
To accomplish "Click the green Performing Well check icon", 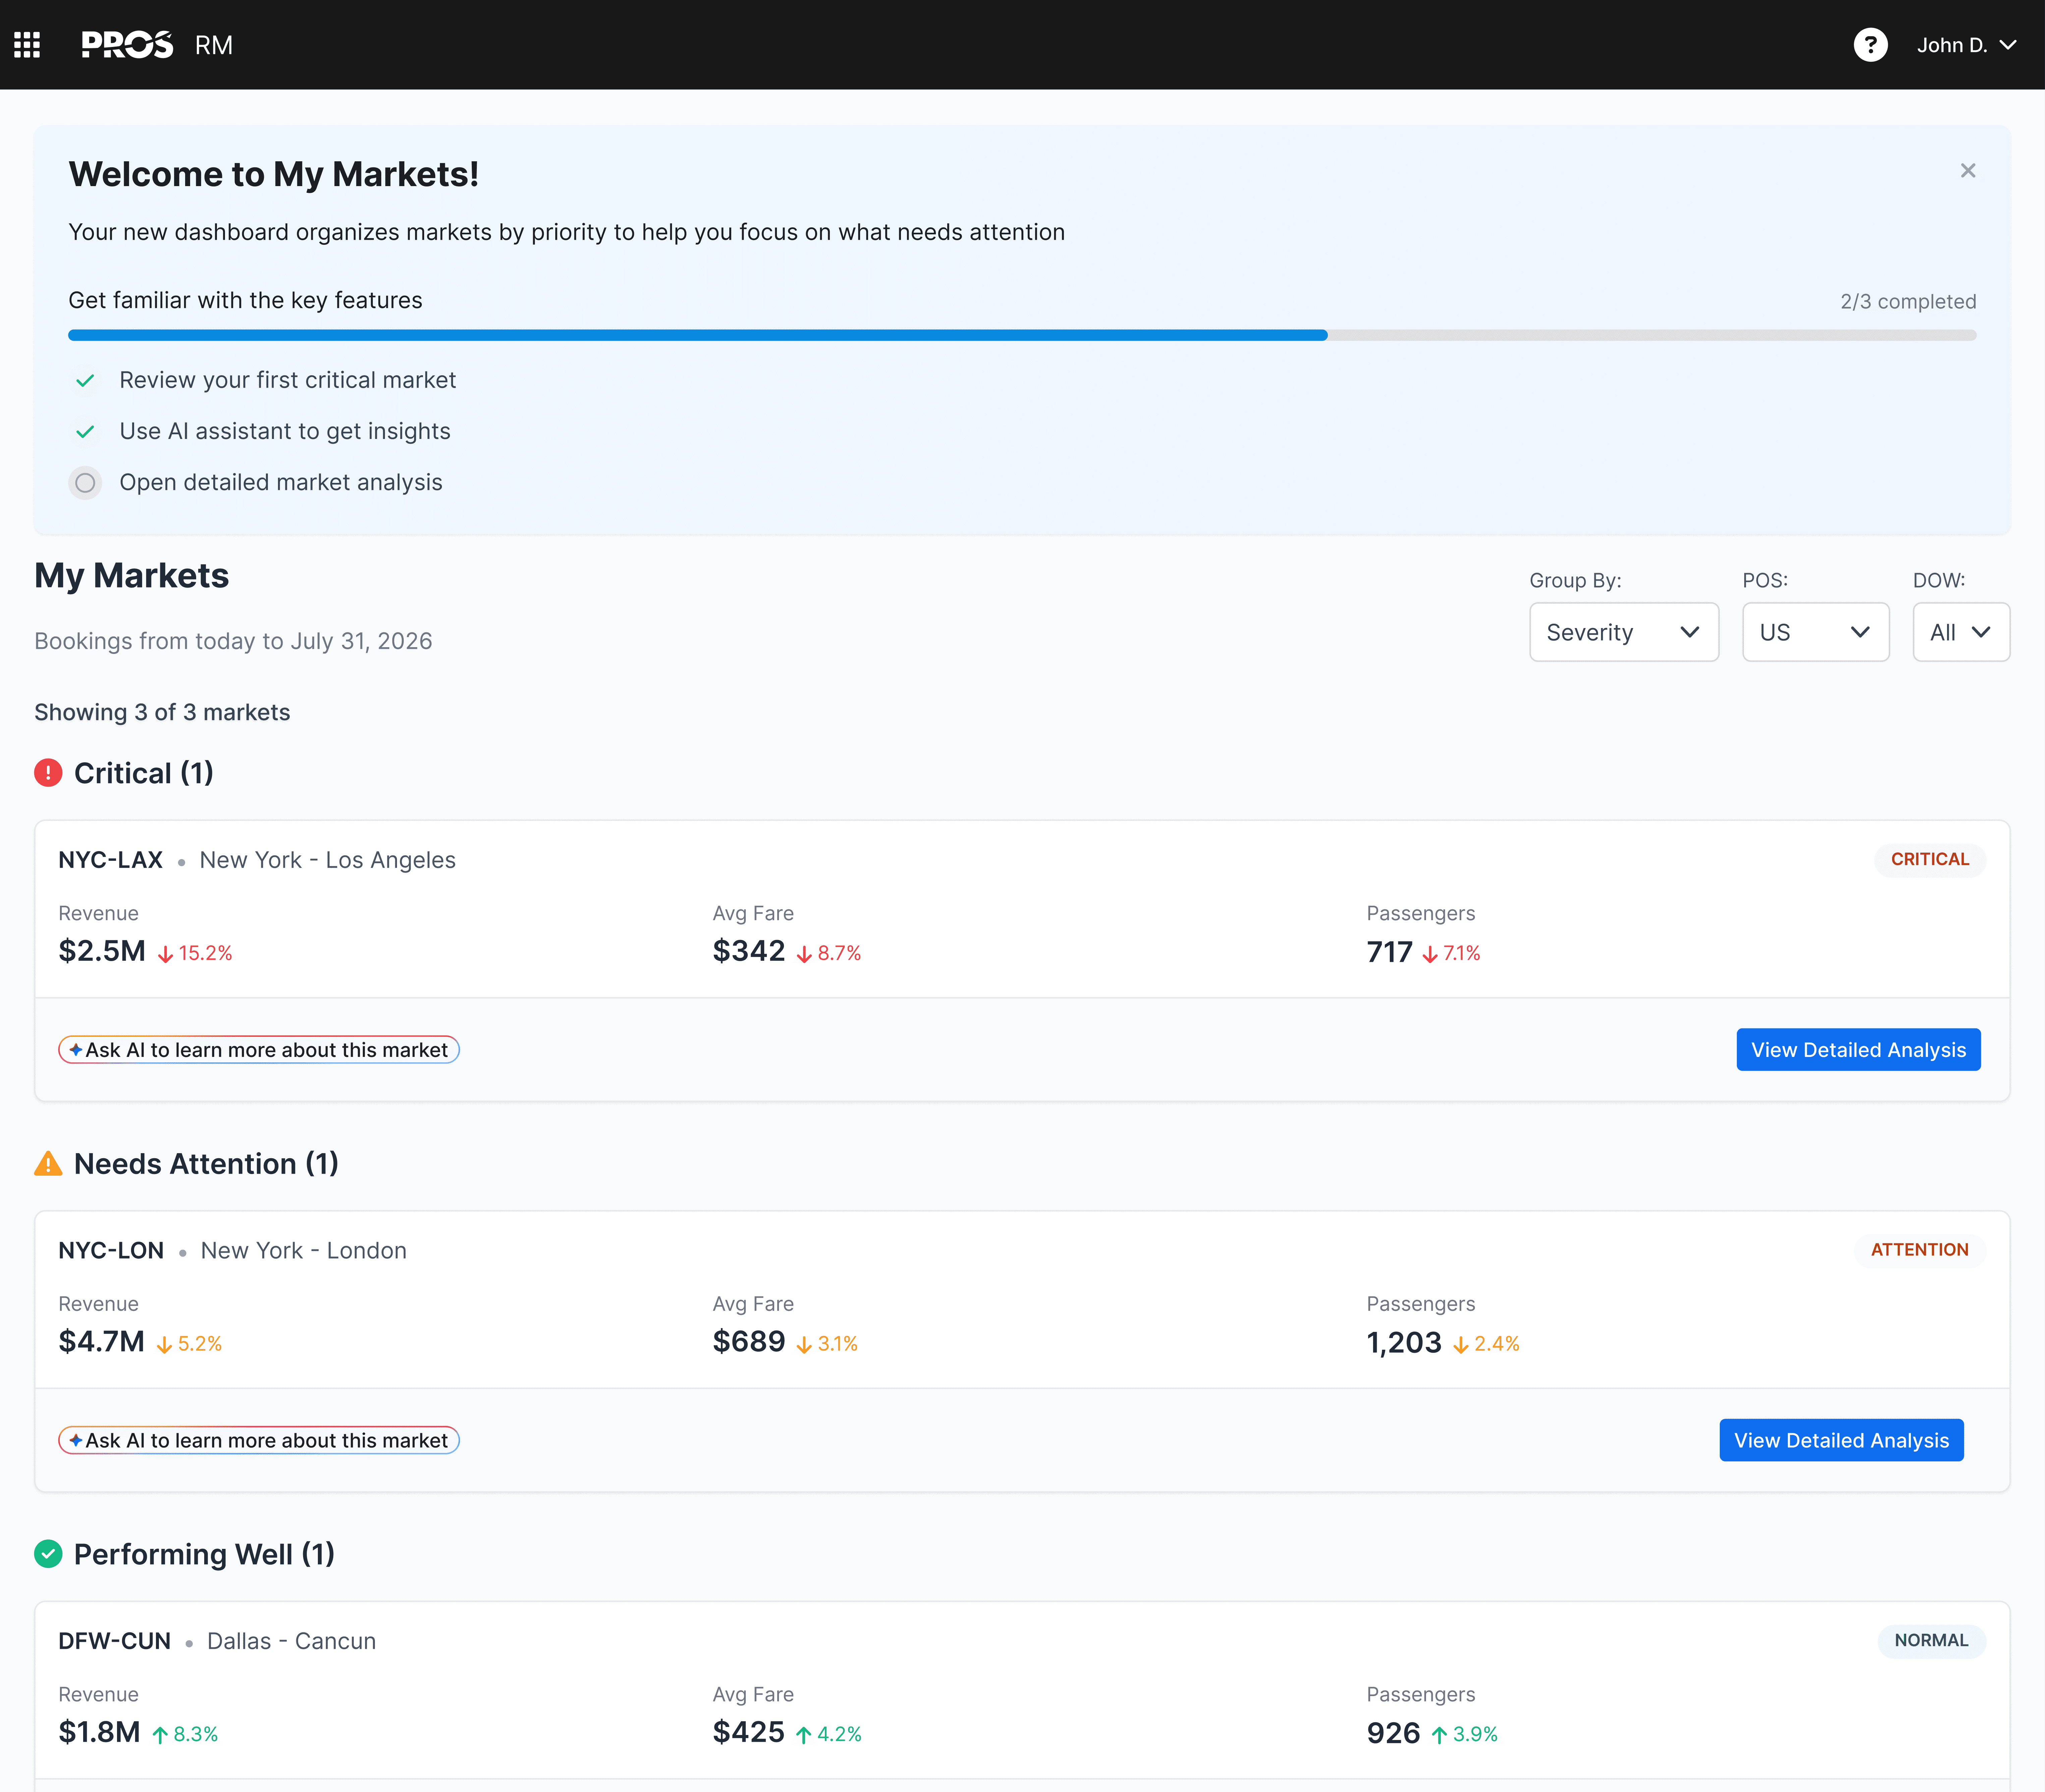I will coord(48,1554).
